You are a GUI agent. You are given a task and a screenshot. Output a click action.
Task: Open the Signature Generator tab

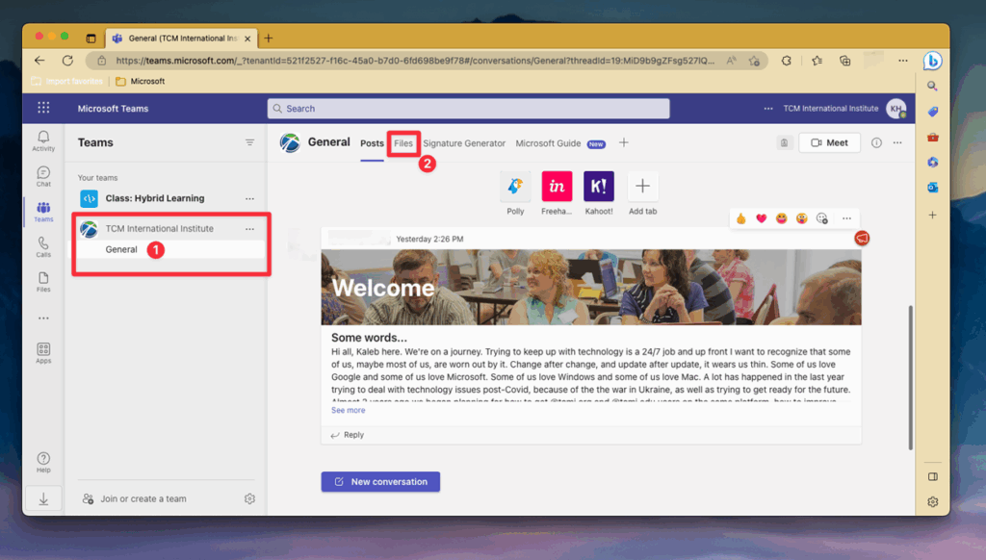(464, 143)
